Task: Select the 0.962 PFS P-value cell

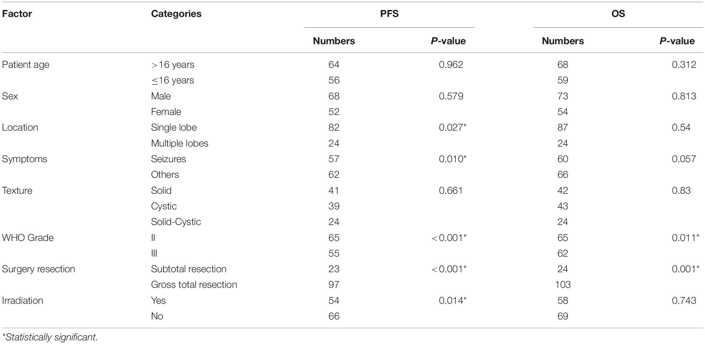Action: click(x=451, y=64)
